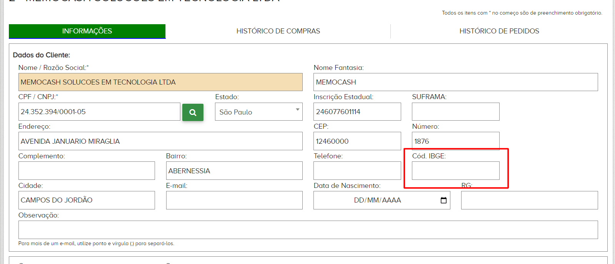Select the Informações tab
This screenshot has height=264, width=615.
click(87, 31)
